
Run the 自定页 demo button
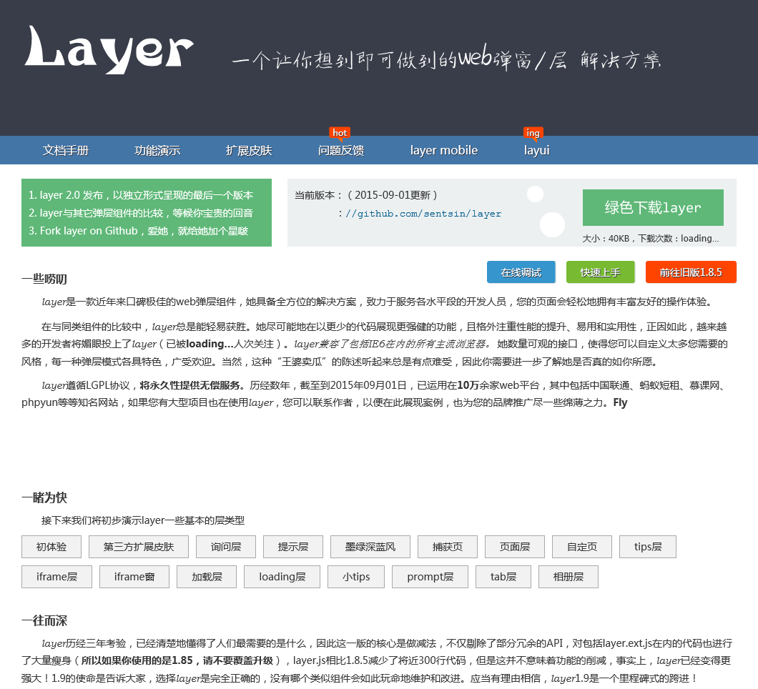[x=582, y=547]
